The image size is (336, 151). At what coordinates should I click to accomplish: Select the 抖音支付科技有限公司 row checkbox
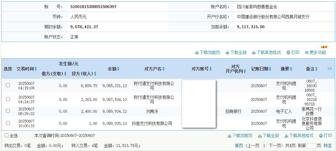(8, 123)
